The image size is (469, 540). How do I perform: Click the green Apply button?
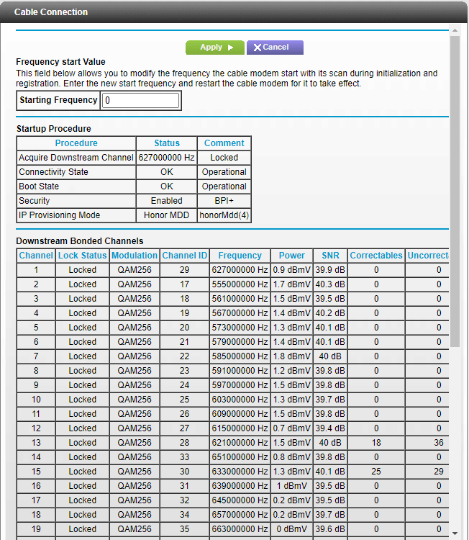click(215, 48)
